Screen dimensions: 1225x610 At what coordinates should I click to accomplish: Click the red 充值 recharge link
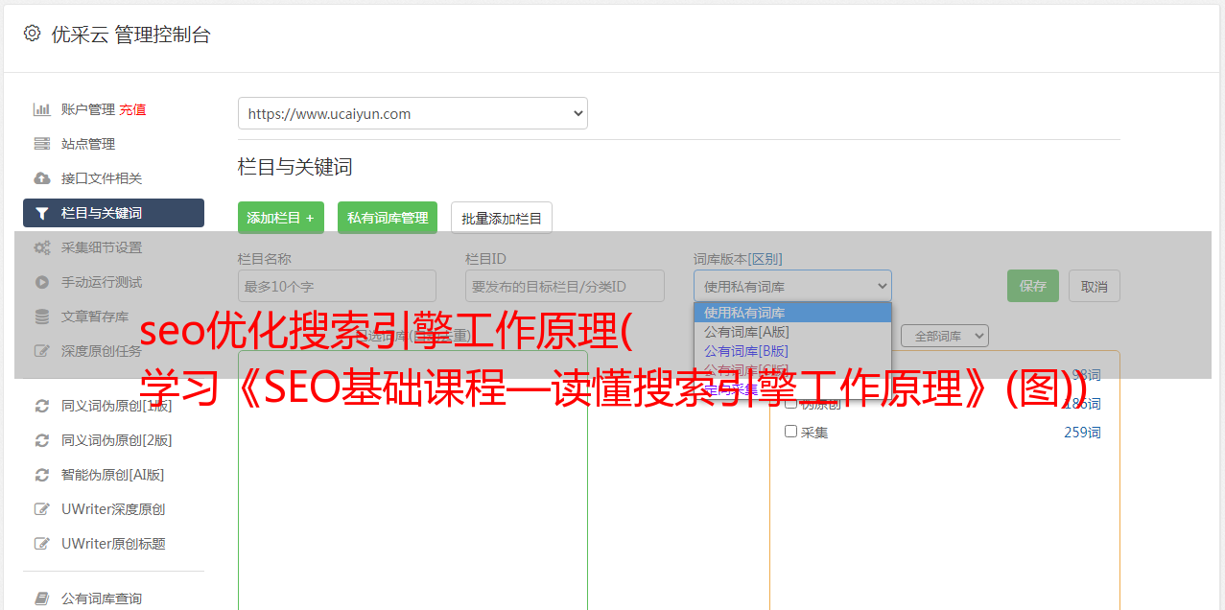click(x=132, y=109)
